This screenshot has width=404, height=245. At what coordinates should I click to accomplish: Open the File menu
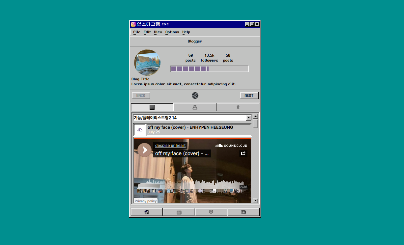(x=137, y=32)
